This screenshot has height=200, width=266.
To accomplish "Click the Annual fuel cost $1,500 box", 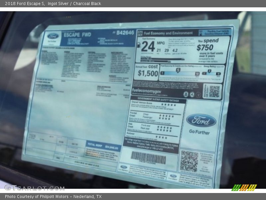I will pyautogui.click(x=147, y=71).
